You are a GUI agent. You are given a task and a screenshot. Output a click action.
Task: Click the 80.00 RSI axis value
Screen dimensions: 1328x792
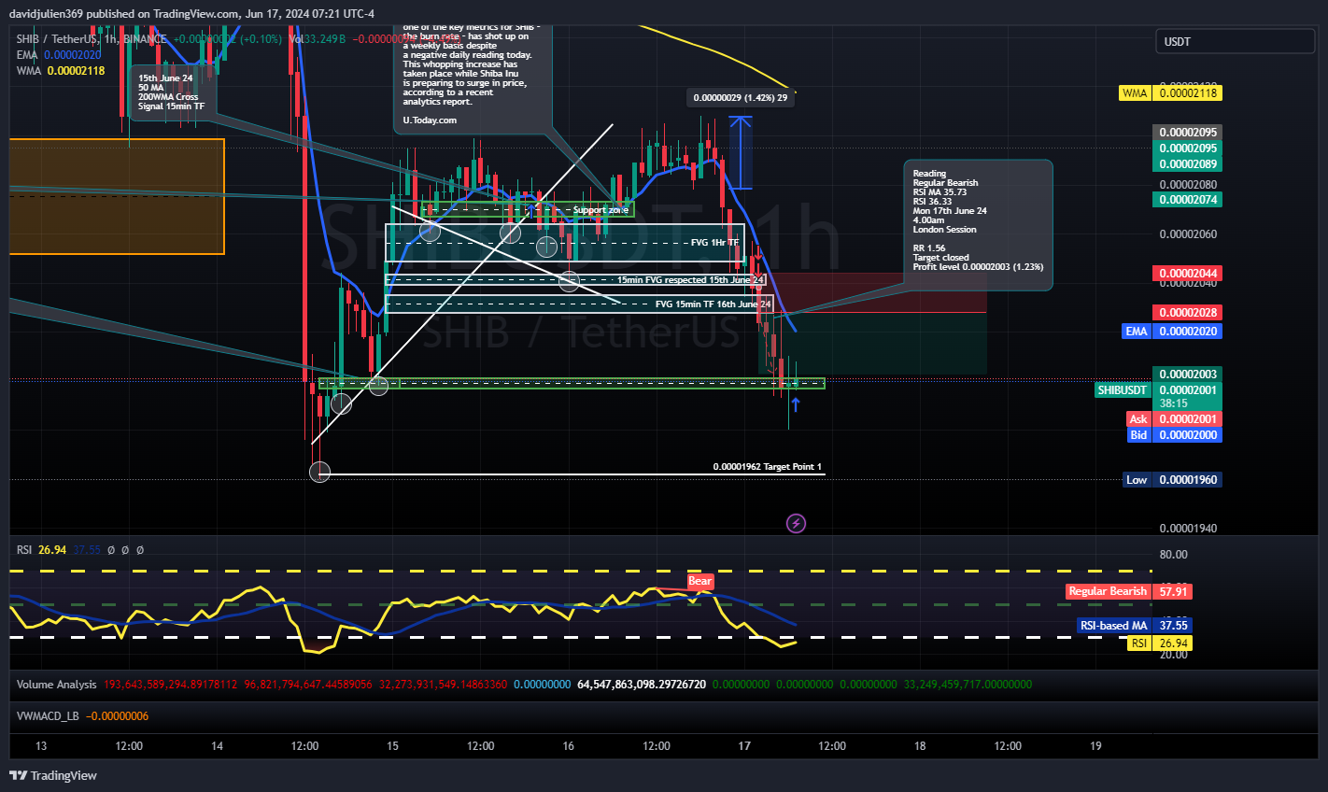pyautogui.click(x=1173, y=555)
